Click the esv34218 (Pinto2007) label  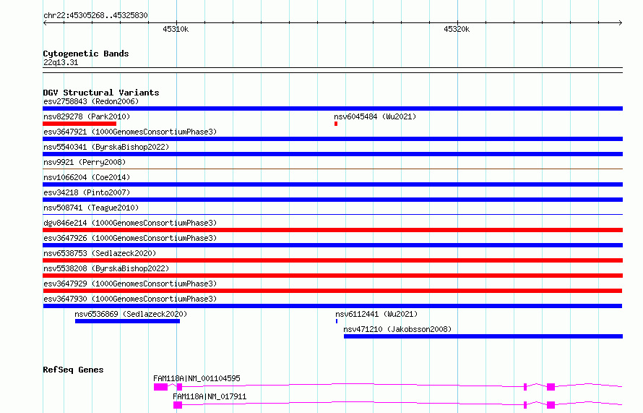coord(87,192)
